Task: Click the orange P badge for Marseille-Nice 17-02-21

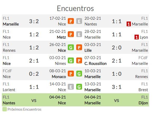Action: (71, 21)
